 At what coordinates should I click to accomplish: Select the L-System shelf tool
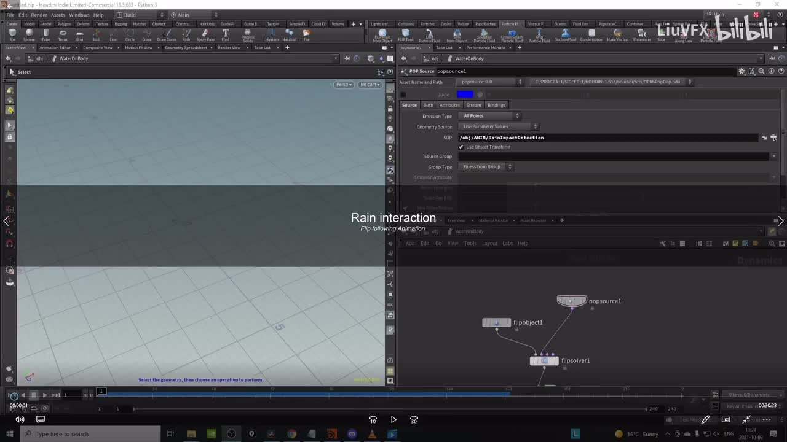(x=271, y=35)
